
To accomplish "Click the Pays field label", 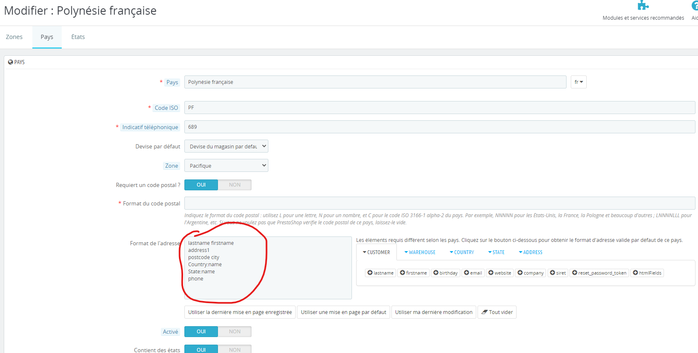I will pyautogui.click(x=172, y=82).
